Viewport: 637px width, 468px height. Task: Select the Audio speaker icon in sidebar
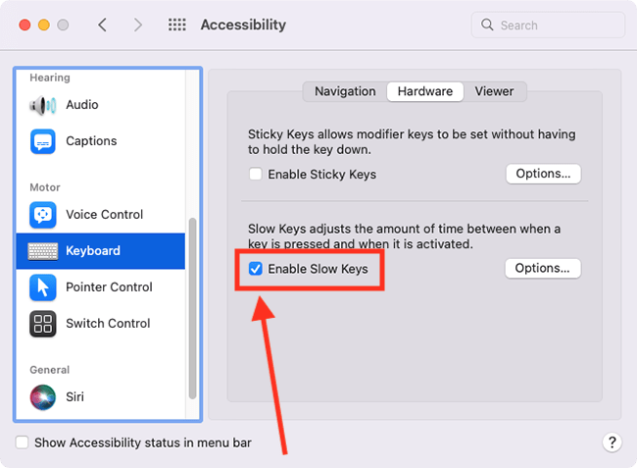click(x=43, y=105)
